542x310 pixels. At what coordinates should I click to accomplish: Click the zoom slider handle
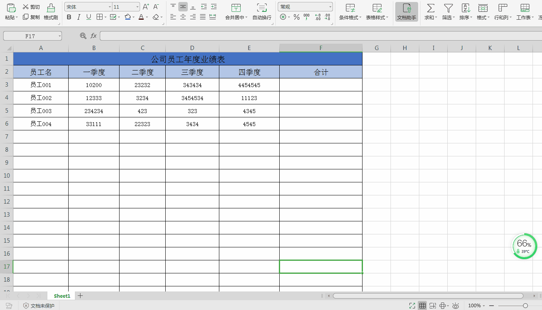525,306
